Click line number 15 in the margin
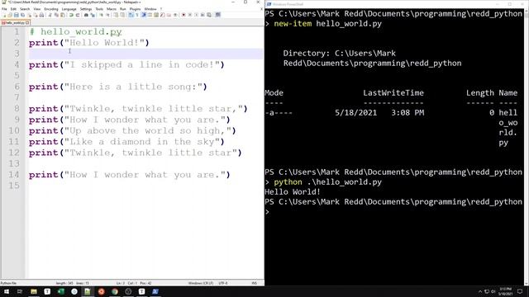 (14, 186)
